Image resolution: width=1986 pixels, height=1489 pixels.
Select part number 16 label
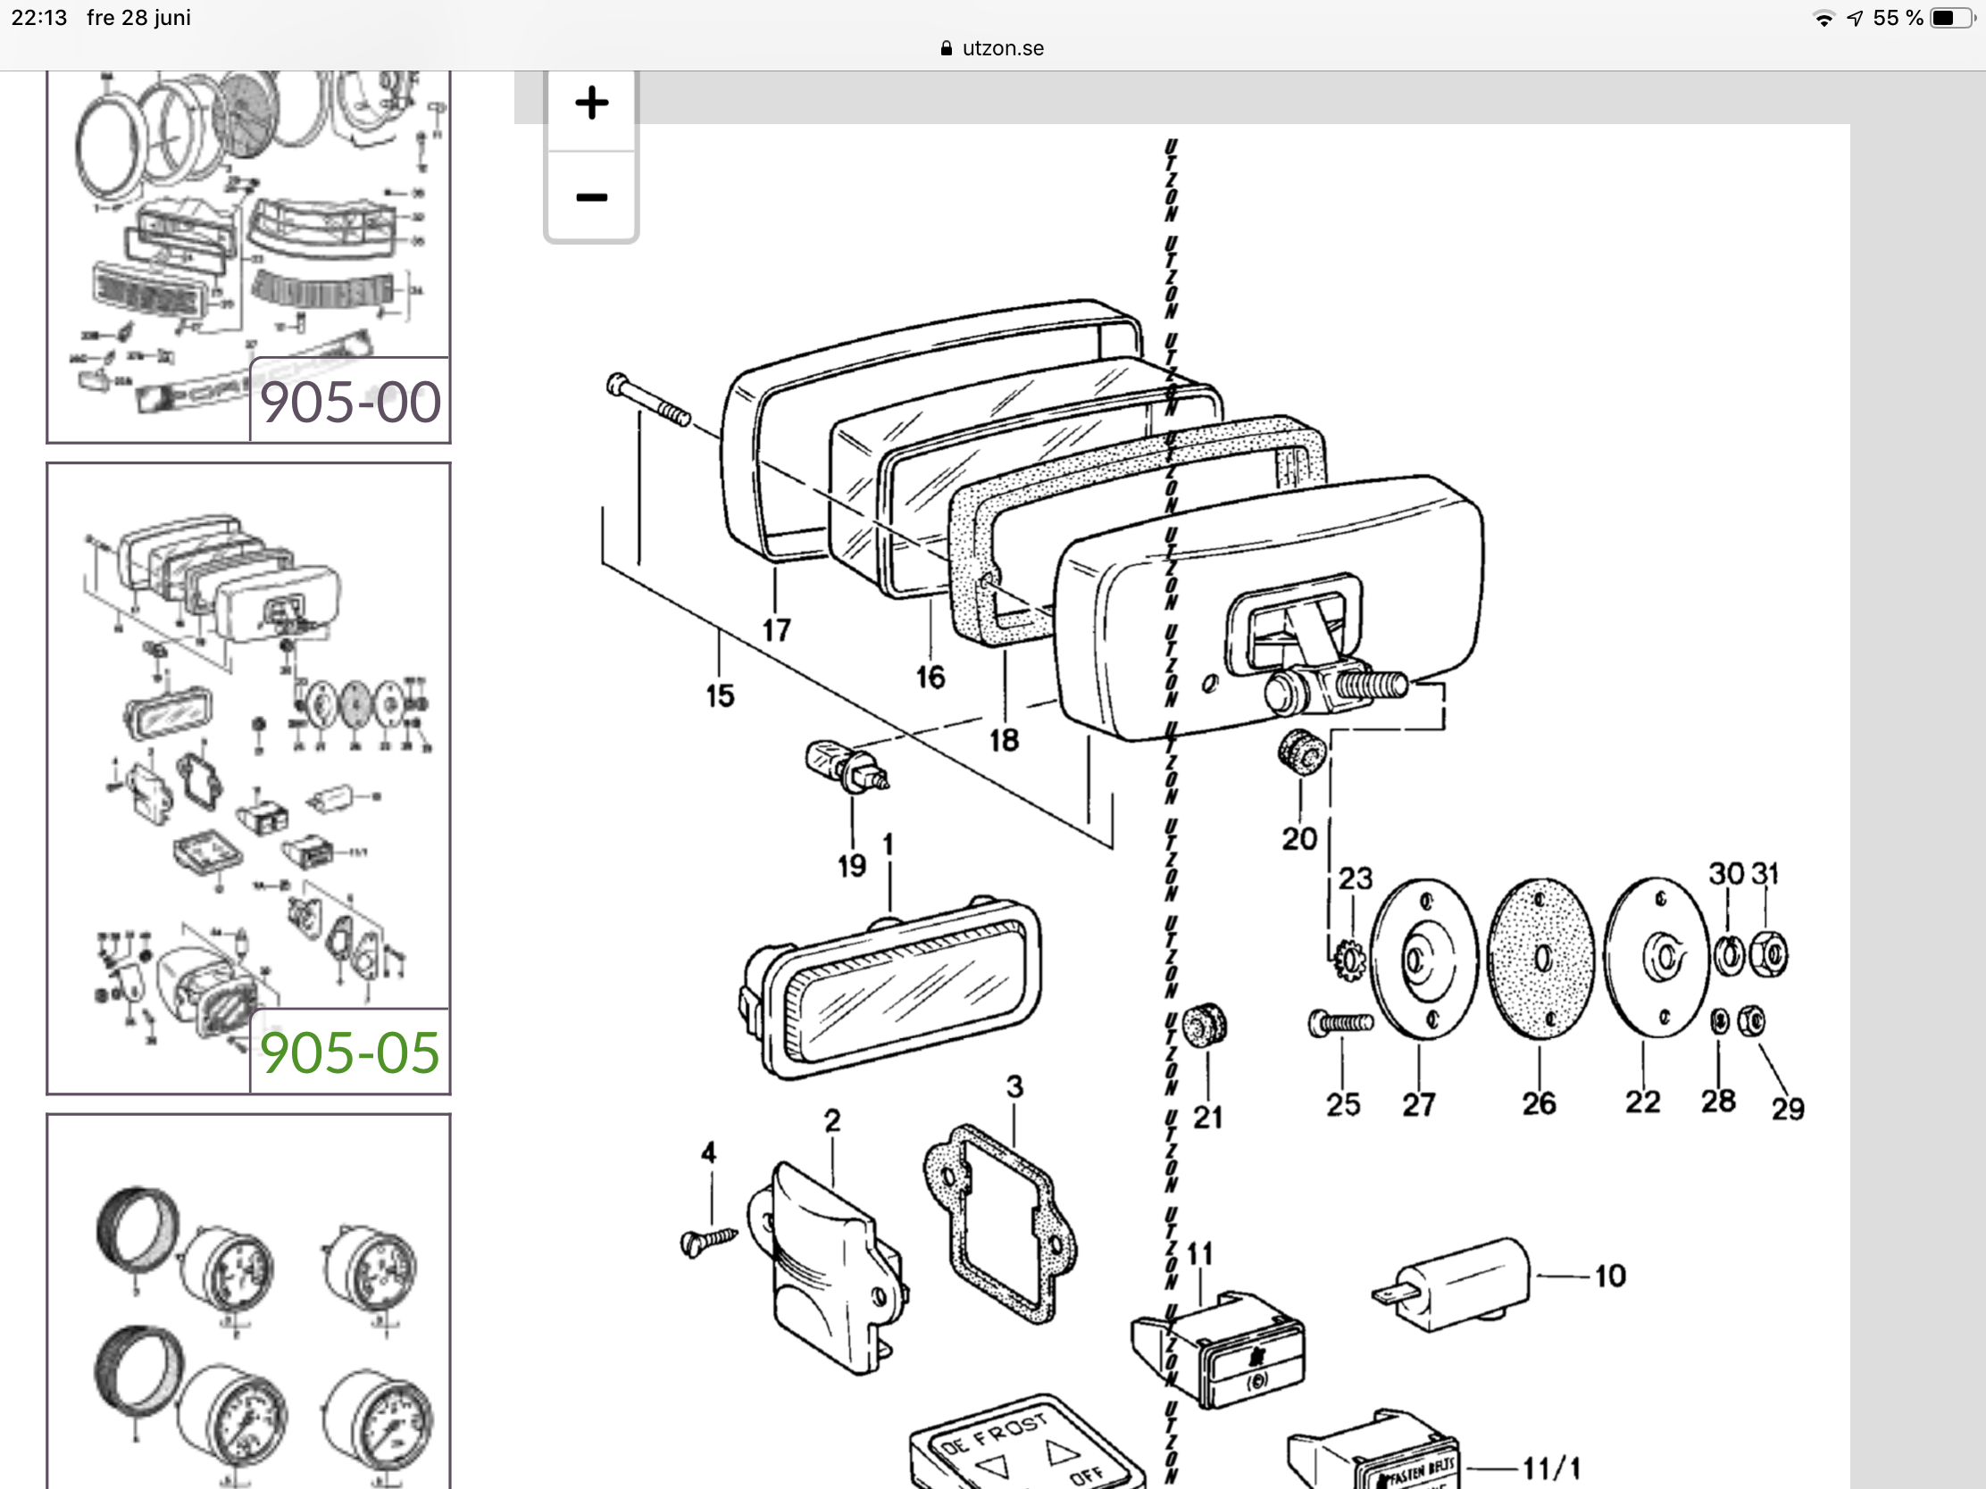tap(930, 677)
